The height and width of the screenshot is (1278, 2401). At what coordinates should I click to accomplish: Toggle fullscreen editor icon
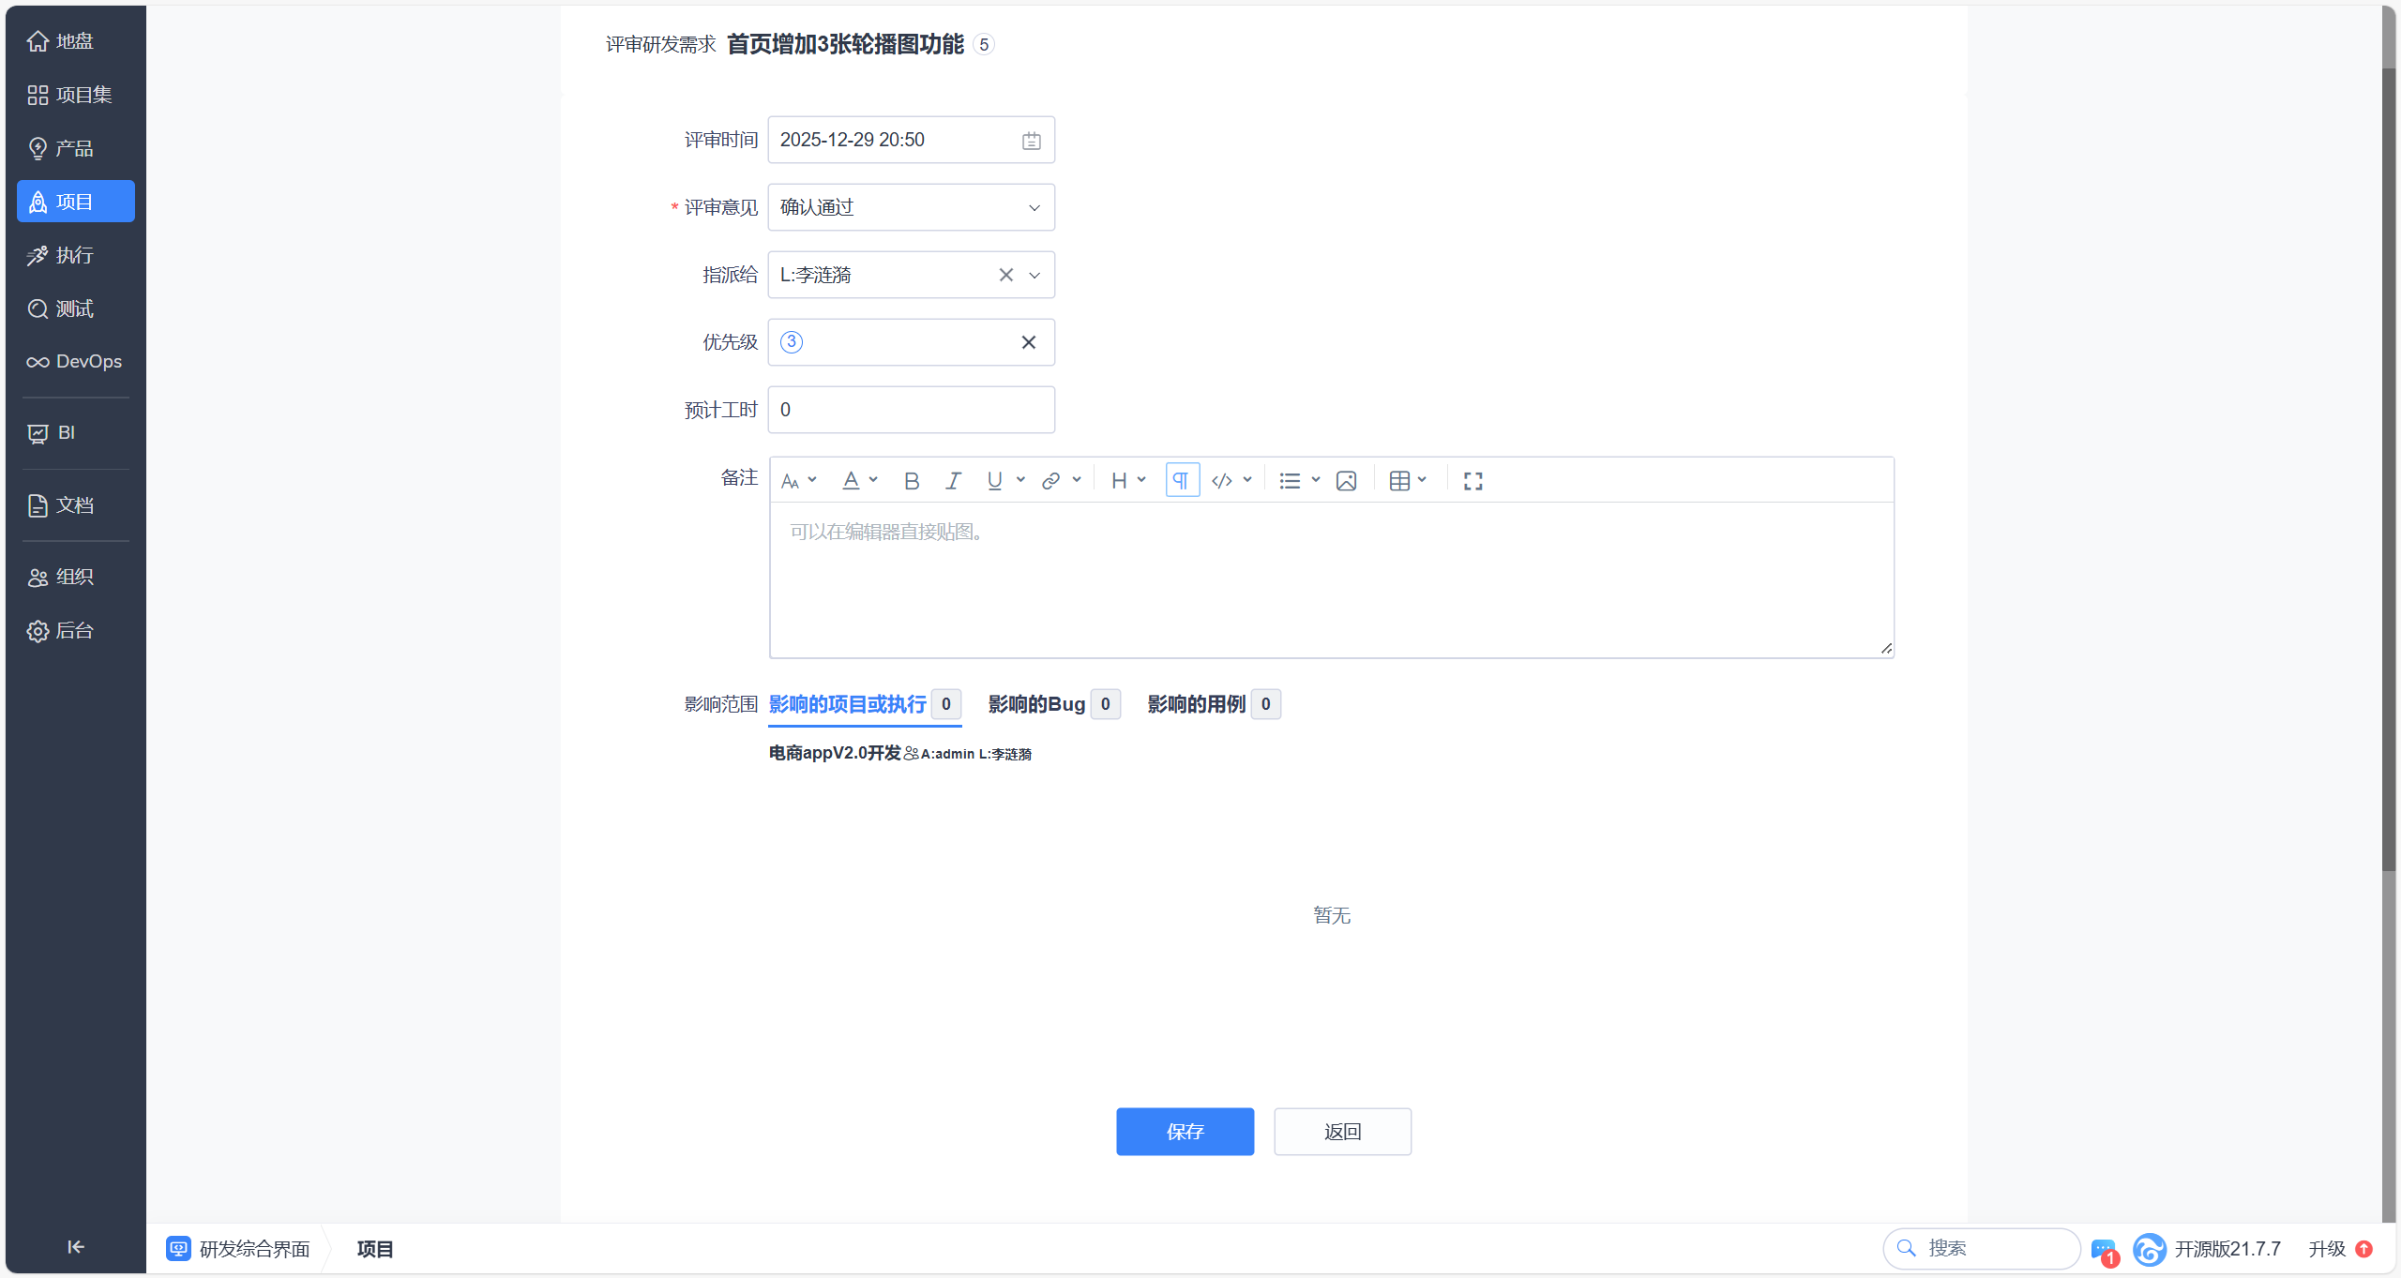point(1472,481)
